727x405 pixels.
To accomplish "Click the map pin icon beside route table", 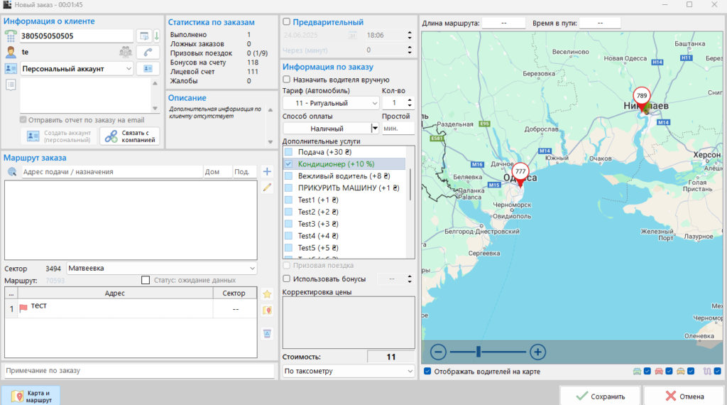I will click(x=268, y=311).
